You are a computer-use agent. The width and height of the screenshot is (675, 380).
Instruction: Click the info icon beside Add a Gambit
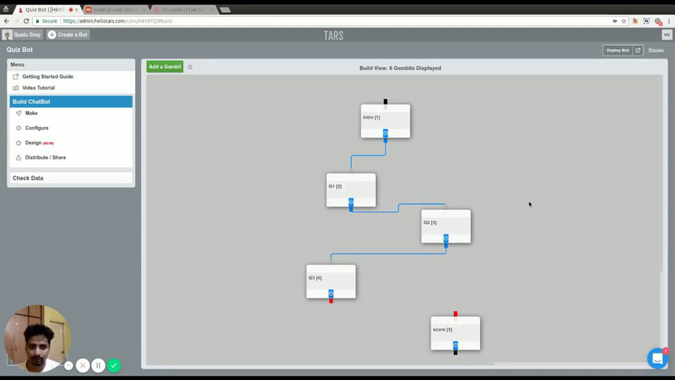click(190, 67)
